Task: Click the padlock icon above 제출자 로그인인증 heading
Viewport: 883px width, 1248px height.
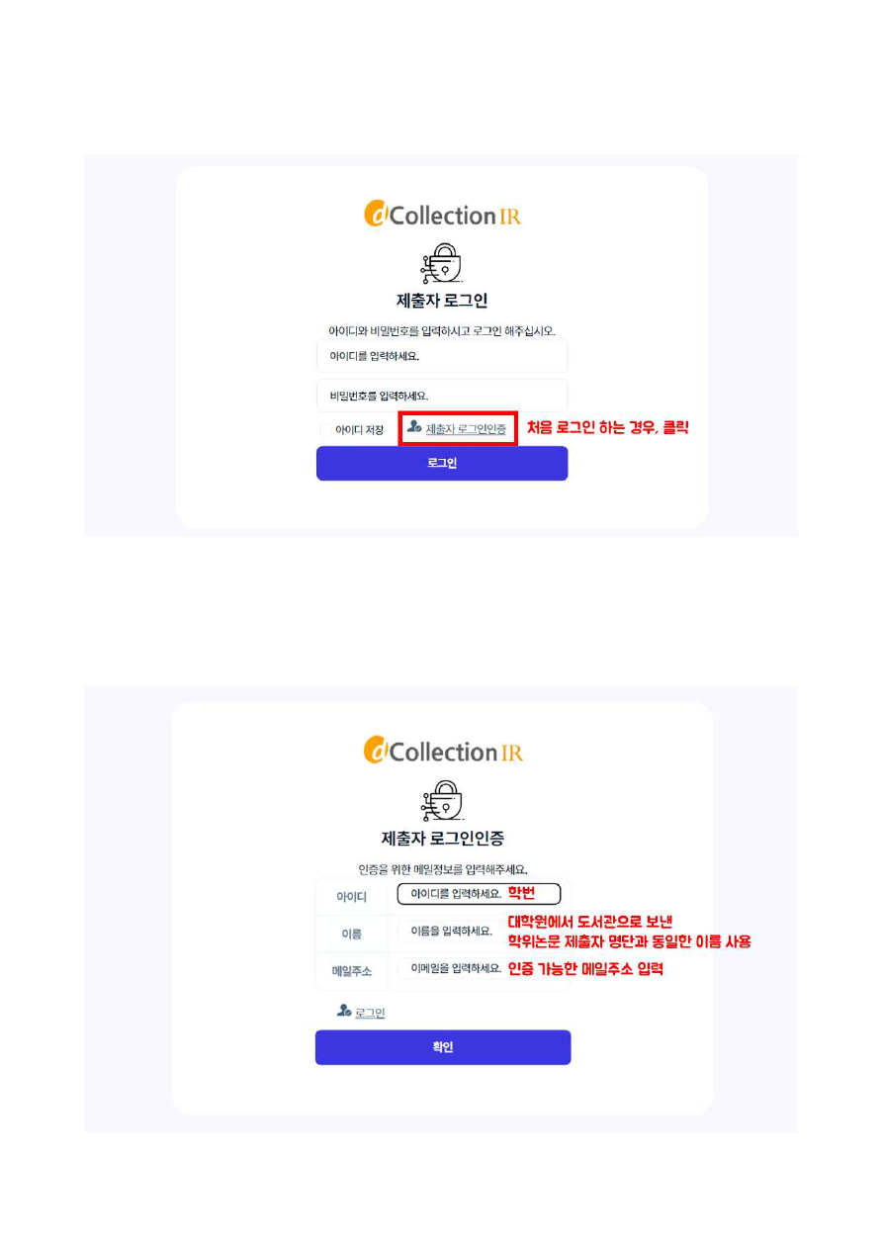Action: pos(442,801)
